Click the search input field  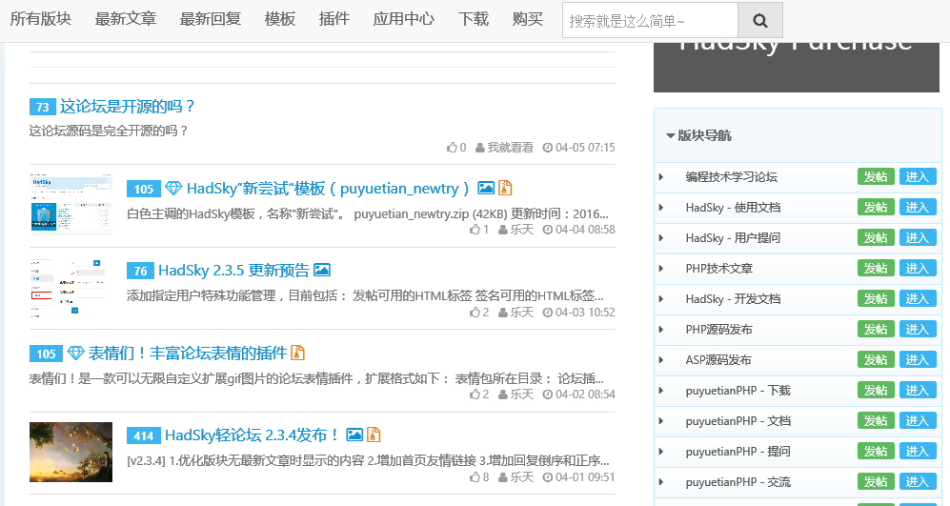(x=650, y=21)
